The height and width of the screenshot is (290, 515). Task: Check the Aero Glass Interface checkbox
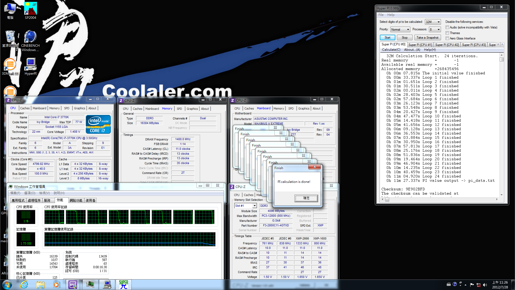tap(447, 38)
